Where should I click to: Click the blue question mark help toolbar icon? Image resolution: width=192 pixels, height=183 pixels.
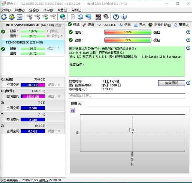pos(116,17)
